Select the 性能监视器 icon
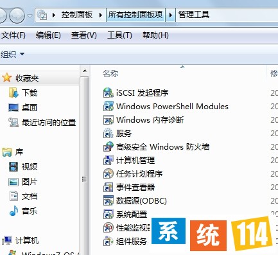Screen dimensions: 278x255 (108, 228)
